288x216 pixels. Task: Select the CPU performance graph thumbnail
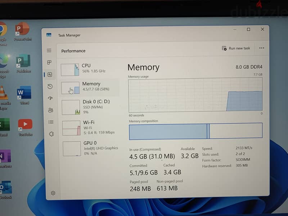(x=70, y=69)
